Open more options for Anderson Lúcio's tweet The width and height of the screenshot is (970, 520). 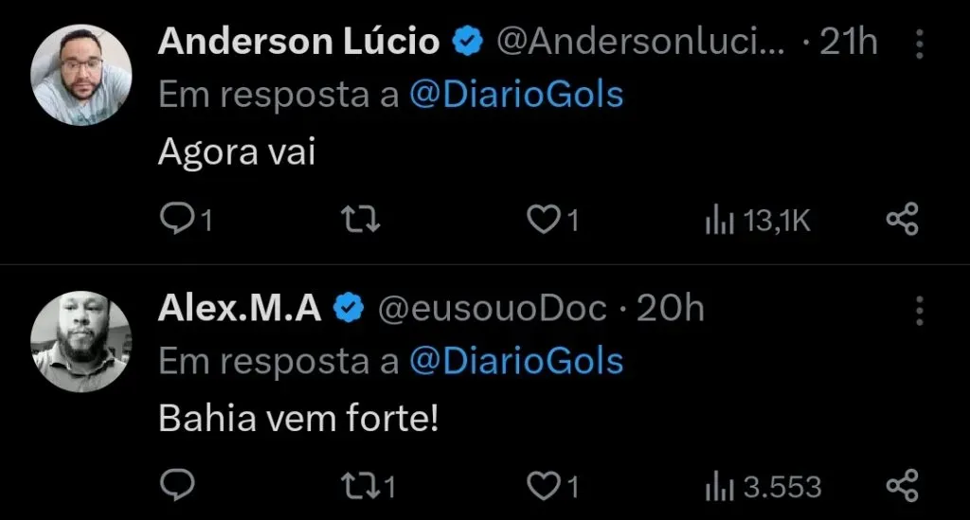[917, 42]
